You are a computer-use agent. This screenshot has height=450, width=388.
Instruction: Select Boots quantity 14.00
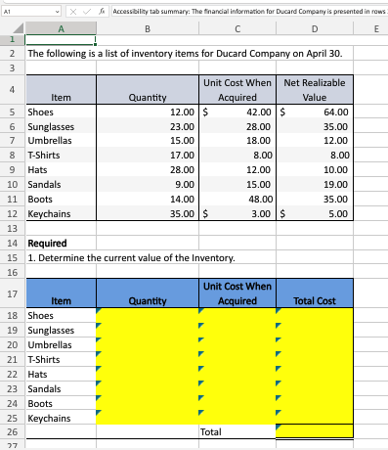click(x=148, y=199)
